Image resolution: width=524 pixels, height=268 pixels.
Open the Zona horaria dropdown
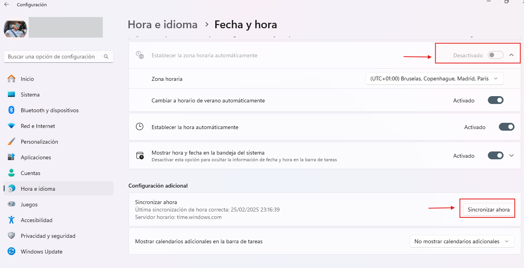click(434, 78)
